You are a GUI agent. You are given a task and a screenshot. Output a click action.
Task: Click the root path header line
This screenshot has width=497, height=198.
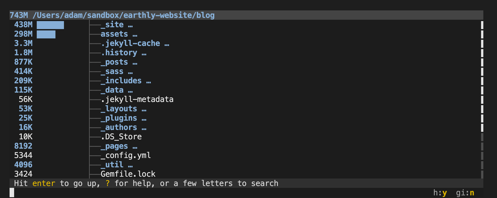pos(112,15)
